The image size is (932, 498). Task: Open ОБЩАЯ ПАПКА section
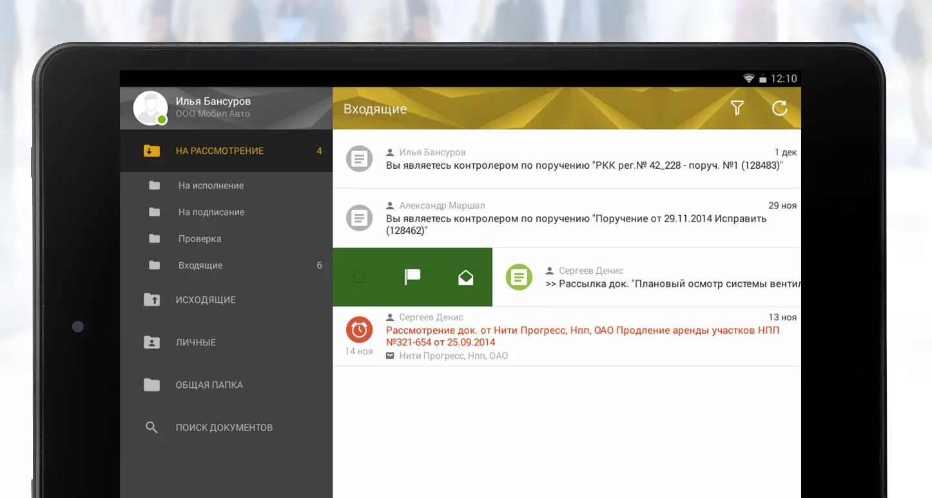[226, 385]
